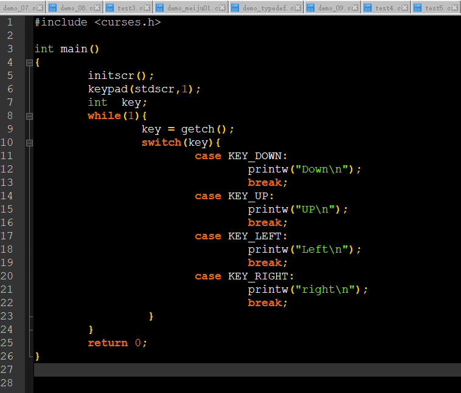461x393 pixels.
Task: Click the string "right\n" on line 21
Action: click(x=325, y=290)
